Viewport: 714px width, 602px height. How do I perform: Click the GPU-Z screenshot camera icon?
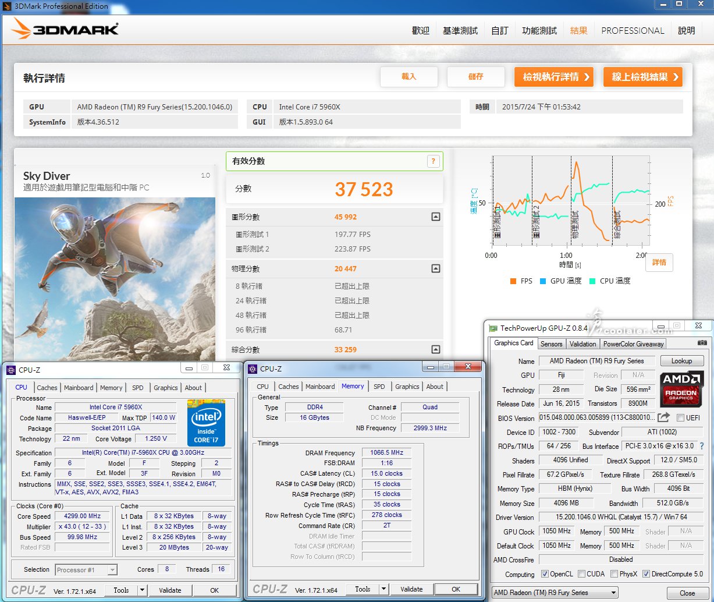coord(702,344)
